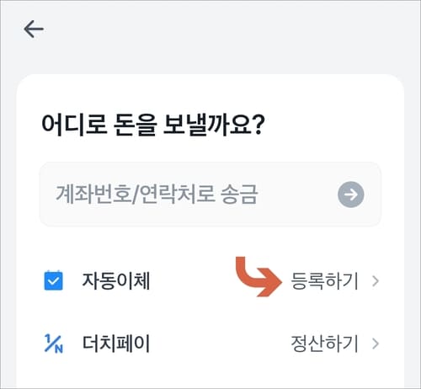This screenshot has height=389, width=421.
Task: Tap the gray circular send arrow button
Action: pyautogui.click(x=351, y=194)
